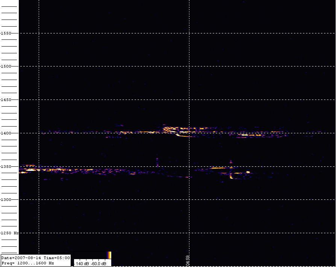Click the Date=2007-08-14 Time=05:00 text
The height and width of the screenshot is (267, 336).
coord(36,258)
